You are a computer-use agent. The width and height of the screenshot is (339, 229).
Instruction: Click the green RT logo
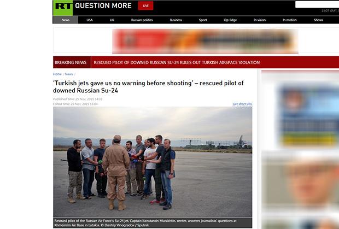click(63, 8)
